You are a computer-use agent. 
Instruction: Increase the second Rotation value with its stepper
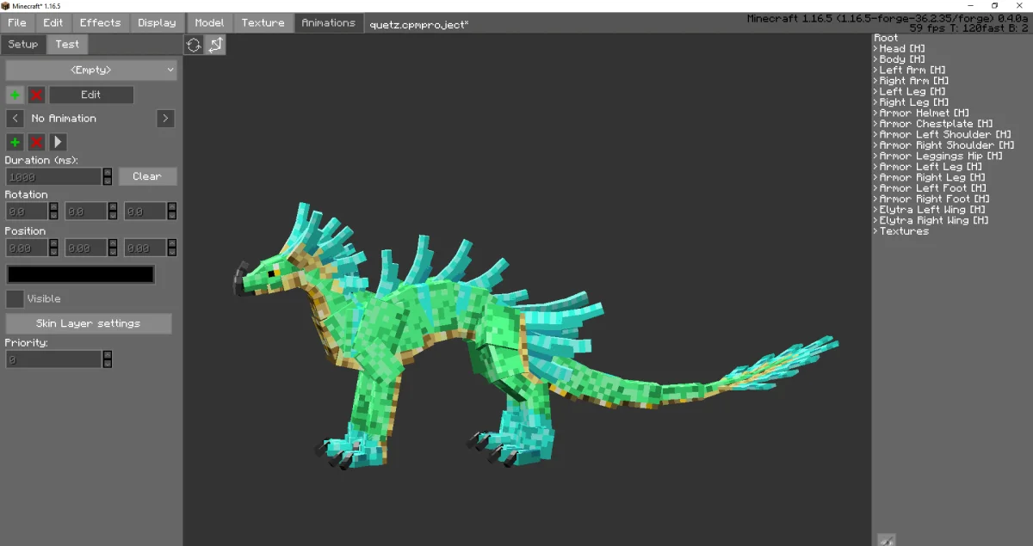(x=113, y=206)
